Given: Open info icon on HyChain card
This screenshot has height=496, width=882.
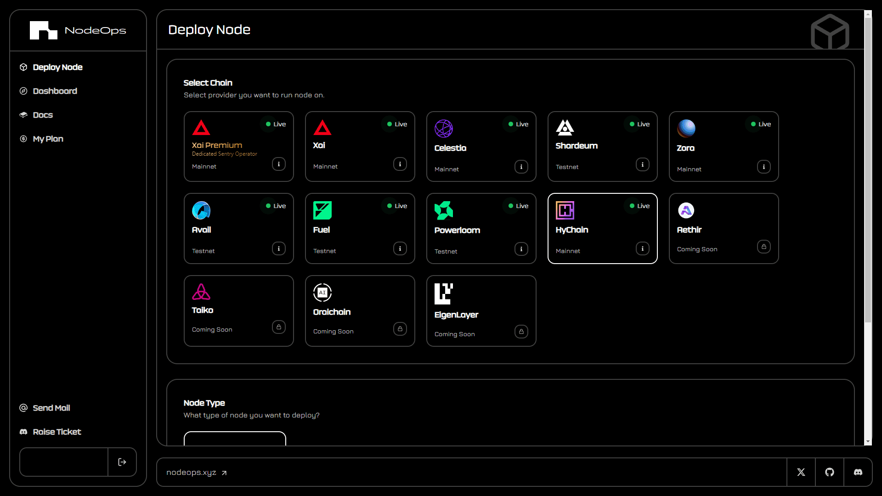Looking at the screenshot, I should tap(642, 248).
